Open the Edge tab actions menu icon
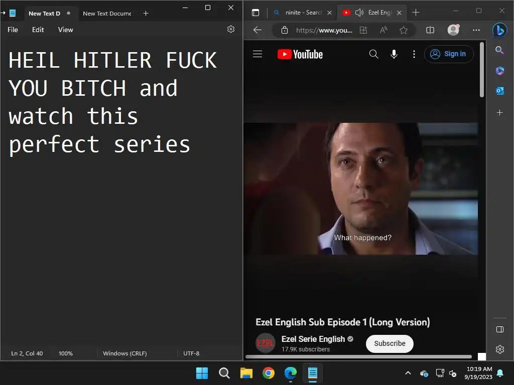514x385 pixels. click(255, 13)
